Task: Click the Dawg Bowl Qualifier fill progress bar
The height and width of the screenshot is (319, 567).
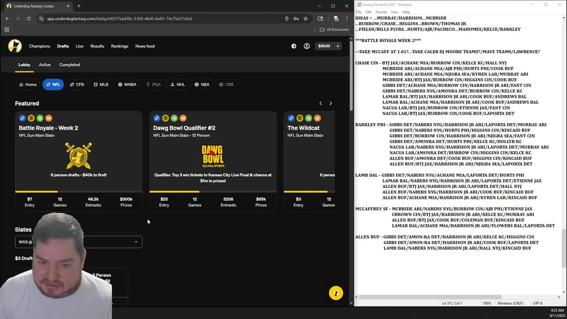Action: click(x=213, y=191)
